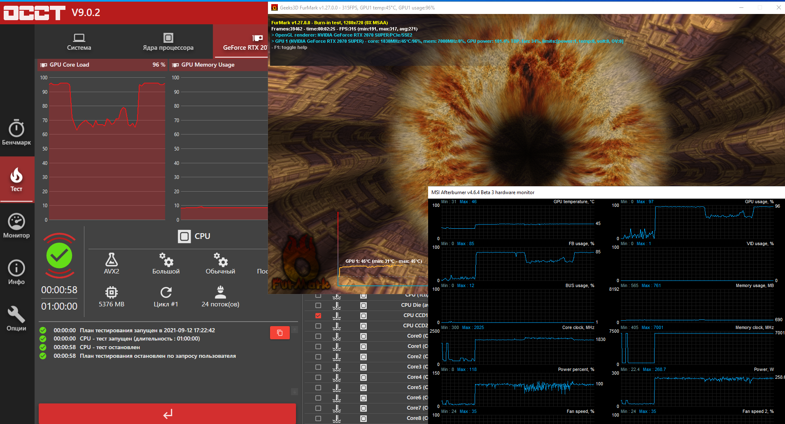Tick the Core0 sensor checkbox
This screenshot has width=785, height=424.
(x=318, y=336)
